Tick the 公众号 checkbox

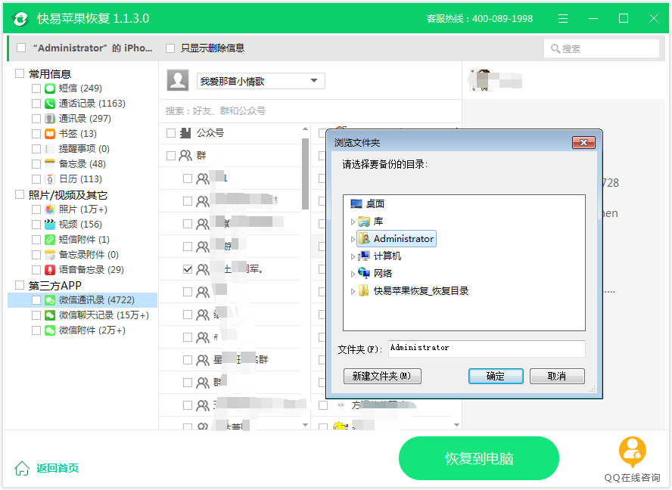[x=171, y=133]
